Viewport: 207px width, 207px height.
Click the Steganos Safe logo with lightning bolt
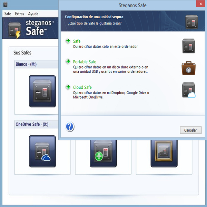(14, 31)
